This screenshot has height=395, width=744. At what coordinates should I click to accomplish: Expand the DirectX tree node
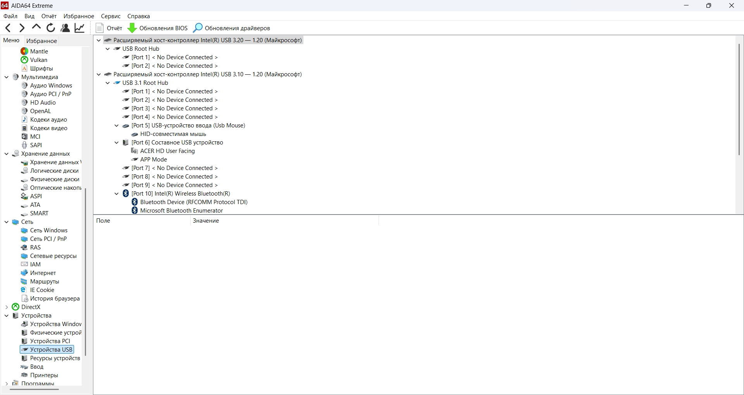point(7,307)
